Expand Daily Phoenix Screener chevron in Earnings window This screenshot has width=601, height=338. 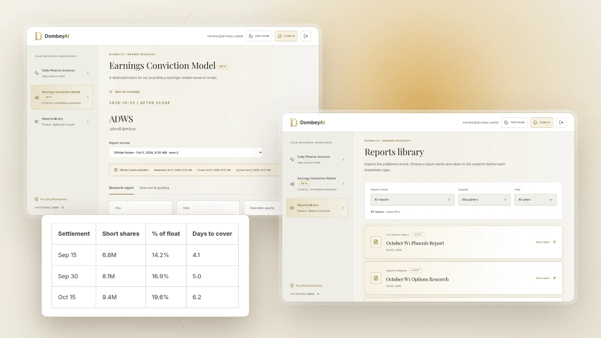(88, 73)
